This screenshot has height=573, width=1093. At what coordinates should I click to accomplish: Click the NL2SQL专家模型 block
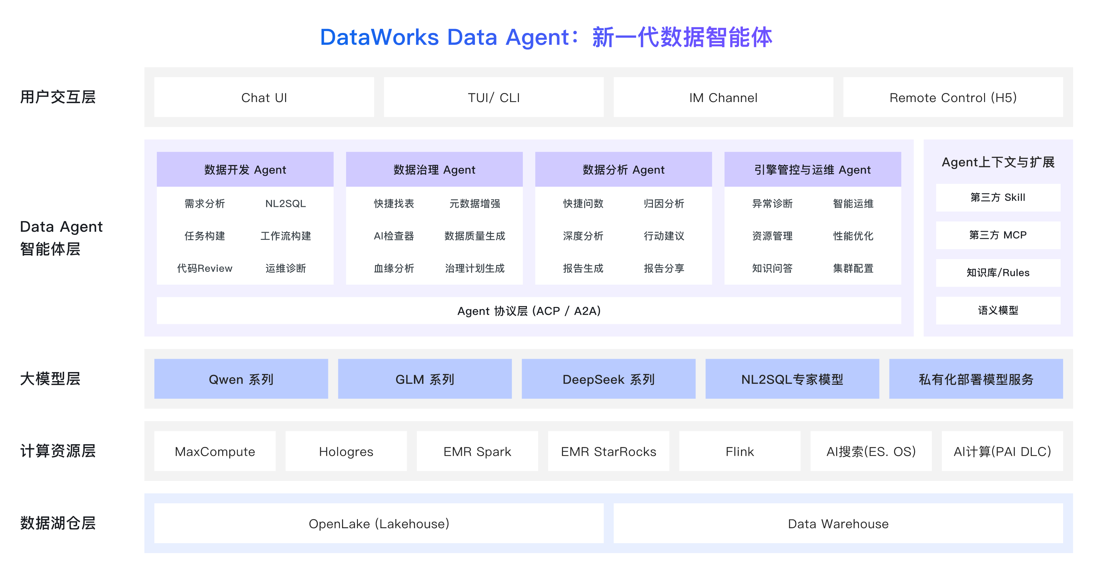(792, 379)
